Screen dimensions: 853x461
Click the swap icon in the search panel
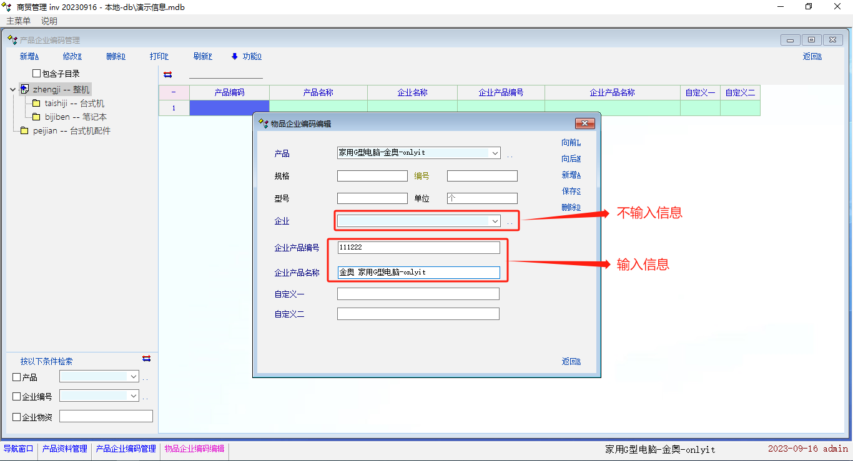[146, 359]
